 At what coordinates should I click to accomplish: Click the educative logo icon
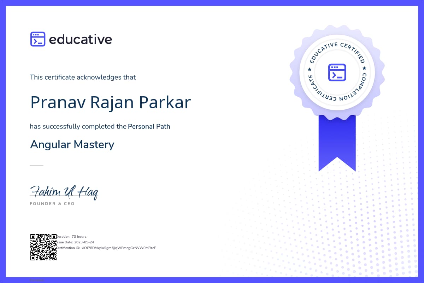click(38, 39)
